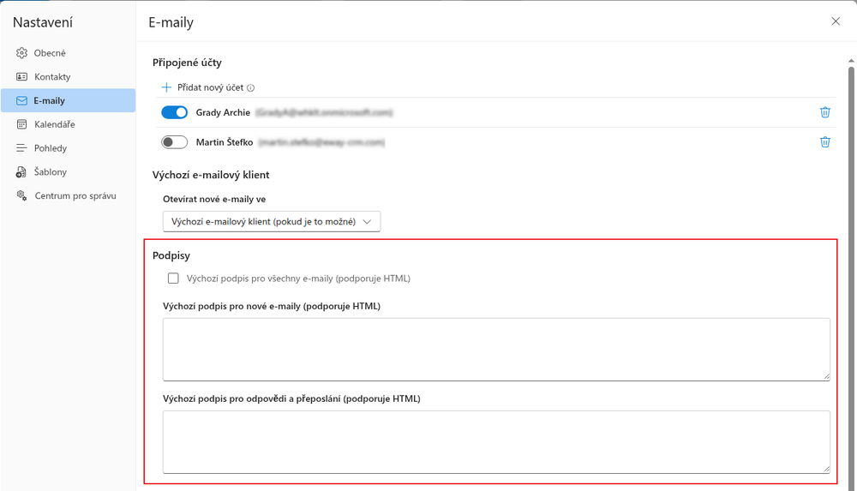Image resolution: width=857 pixels, height=491 pixels.
Task: Click the Kalendáře calendar icon
Action: (21, 124)
